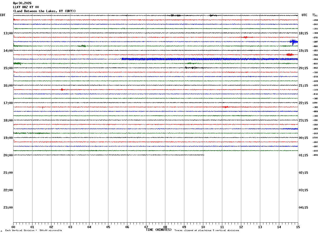Image resolution: width=319 pixels, height=234 pixels.
Task: Click the TIME (MINUTES) axis title
Action: coord(159,230)
